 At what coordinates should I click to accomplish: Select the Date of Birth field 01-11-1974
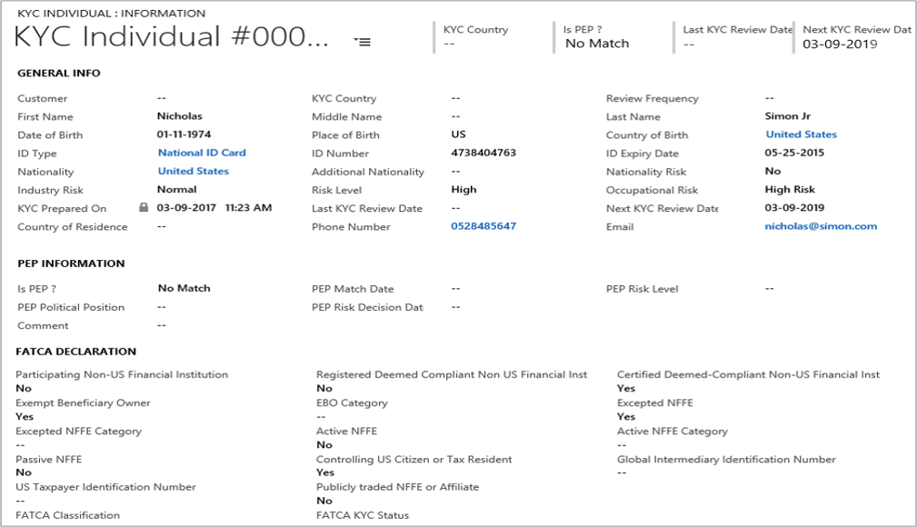(x=184, y=134)
